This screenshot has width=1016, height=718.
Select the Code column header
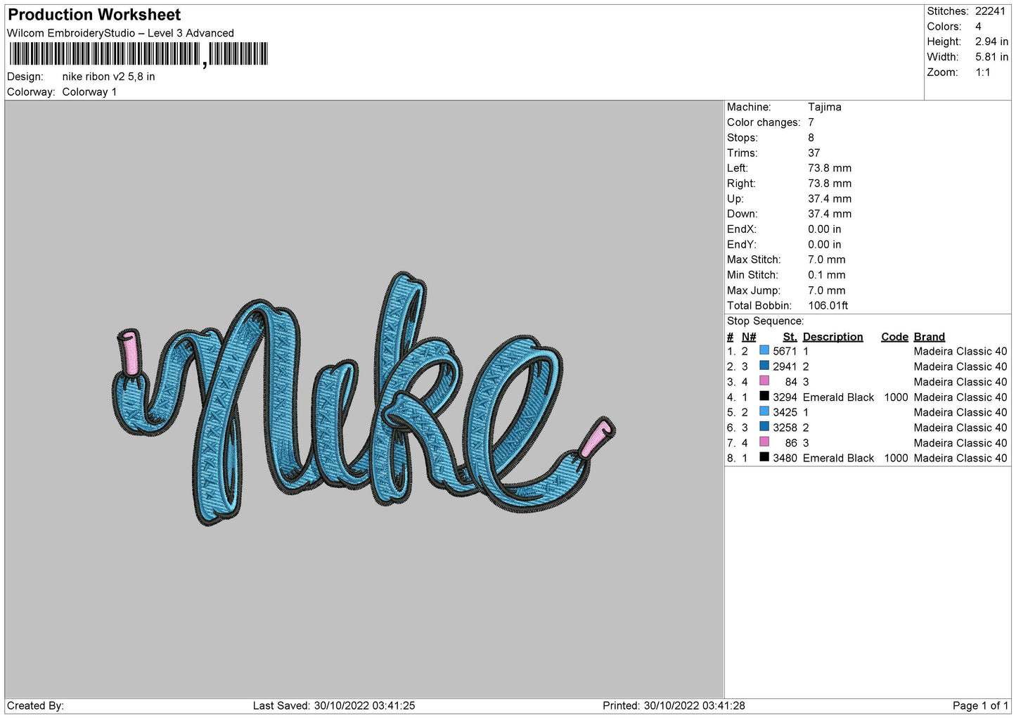pos(894,337)
